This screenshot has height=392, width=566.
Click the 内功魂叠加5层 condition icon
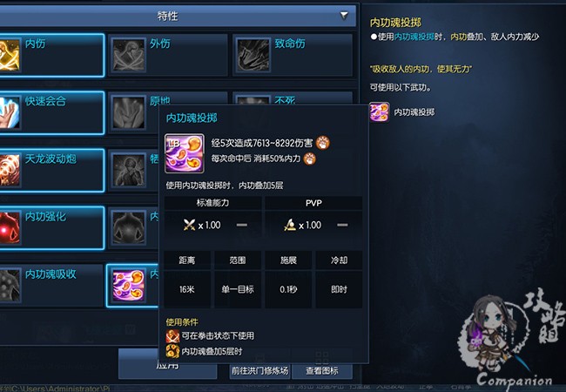pyautogui.click(x=172, y=351)
